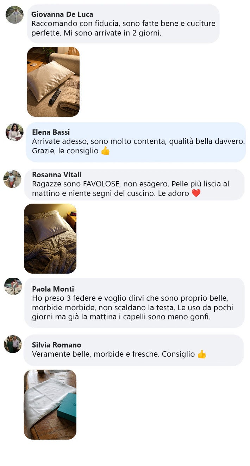Click the thumbs-up emoji in Silvia's comment
Viewport: 250px width, 466px height.
[202, 354]
